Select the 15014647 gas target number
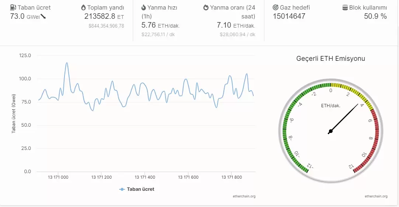This screenshot has width=399, height=207. (289, 16)
